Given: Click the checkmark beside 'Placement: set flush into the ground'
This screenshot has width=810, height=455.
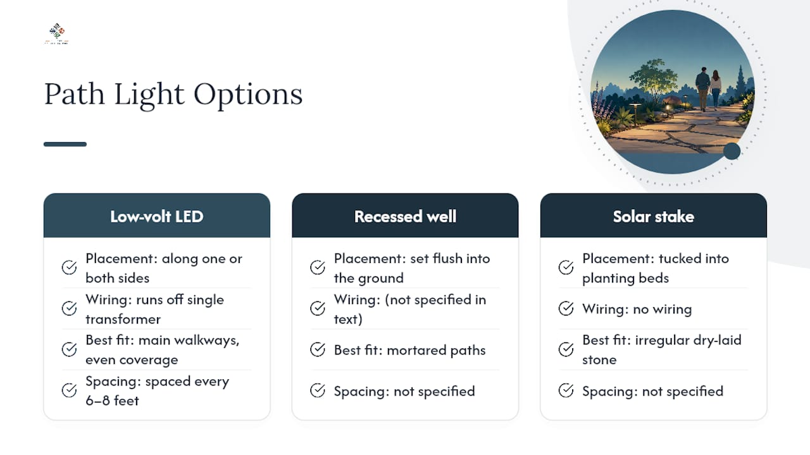Looking at the screenshot, I should coord(318,268).
